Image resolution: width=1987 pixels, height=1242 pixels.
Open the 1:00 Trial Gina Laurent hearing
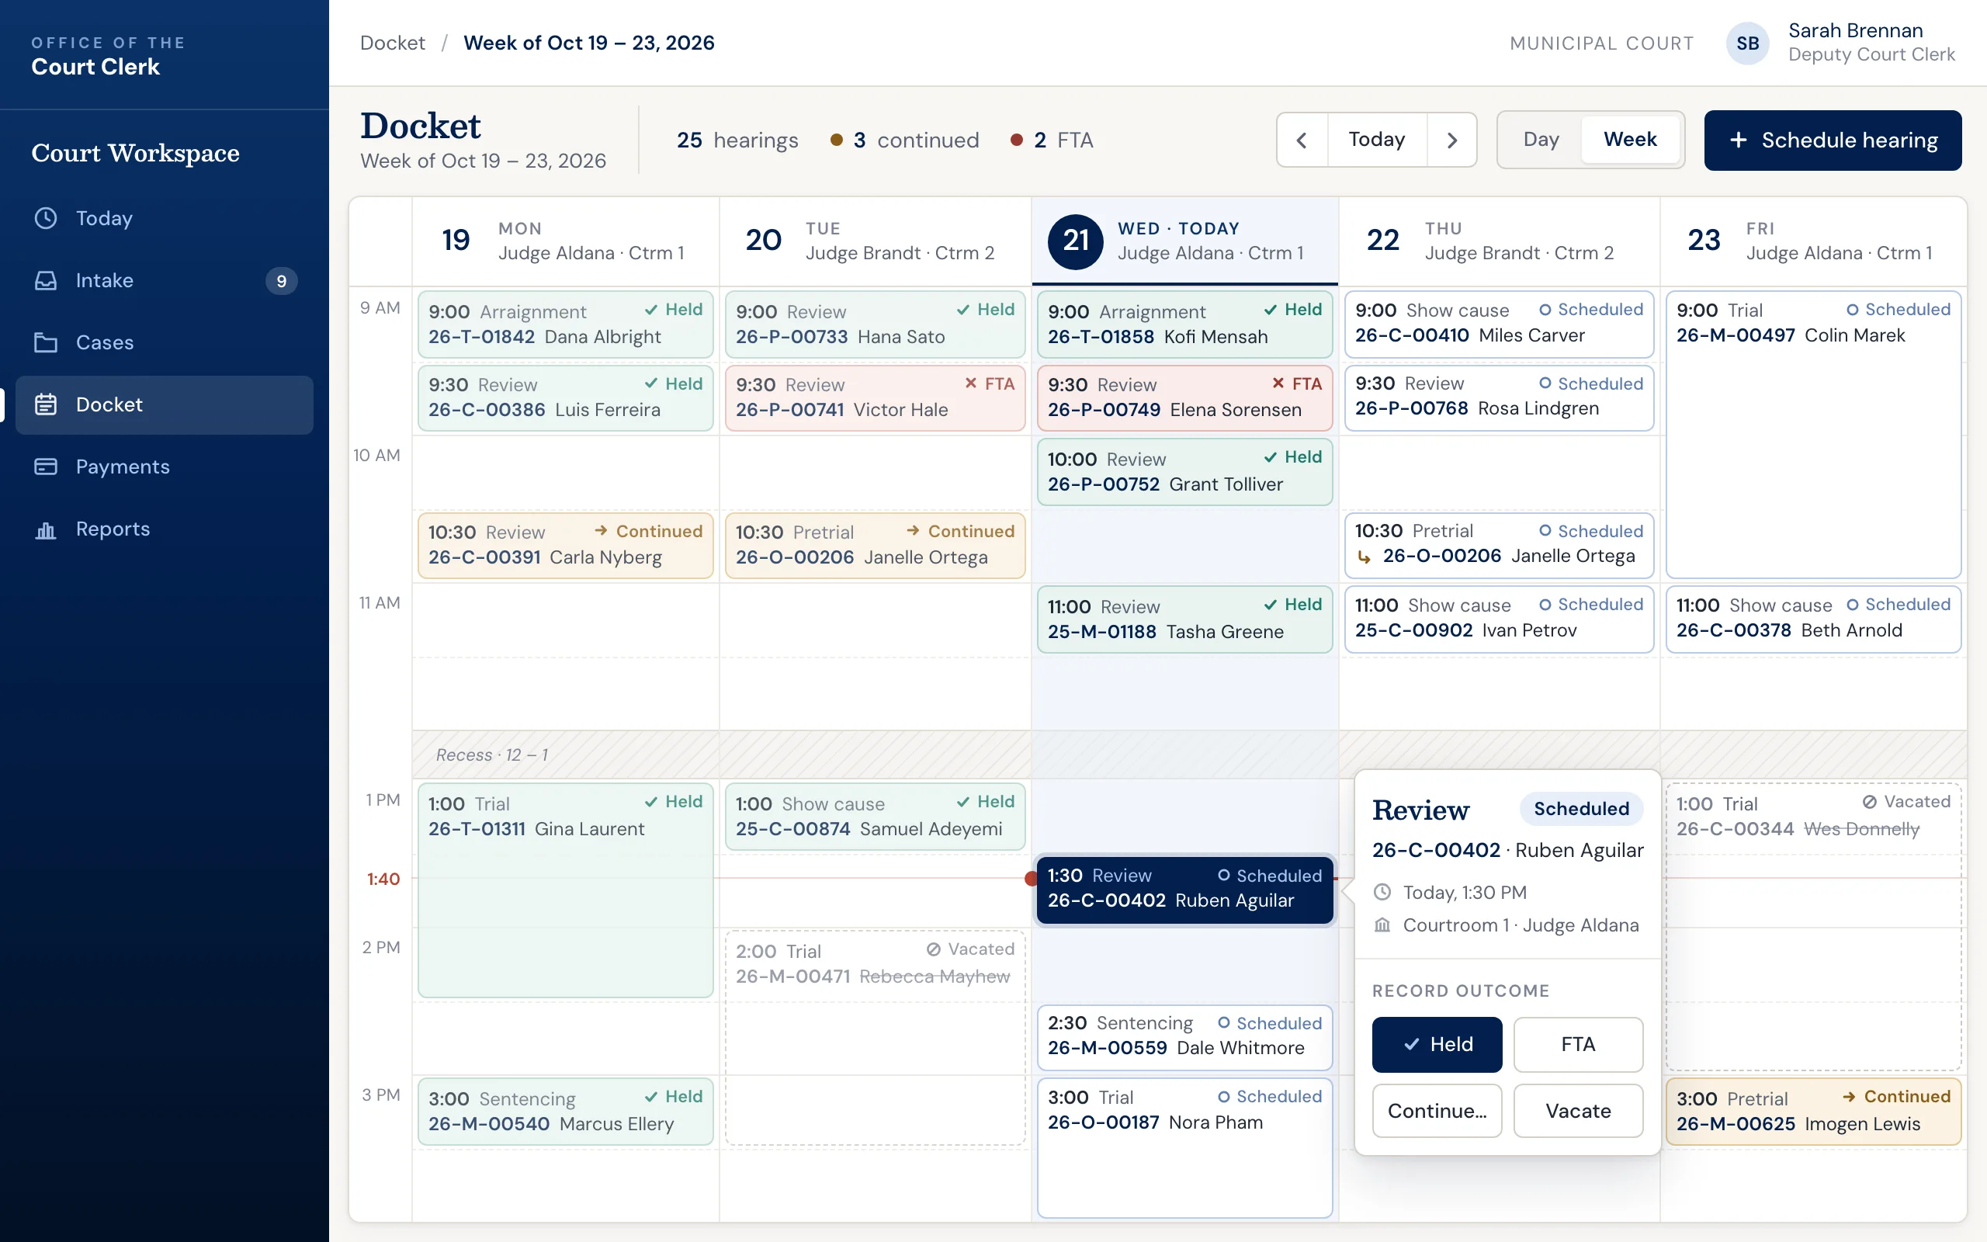[x=565, y=890]
